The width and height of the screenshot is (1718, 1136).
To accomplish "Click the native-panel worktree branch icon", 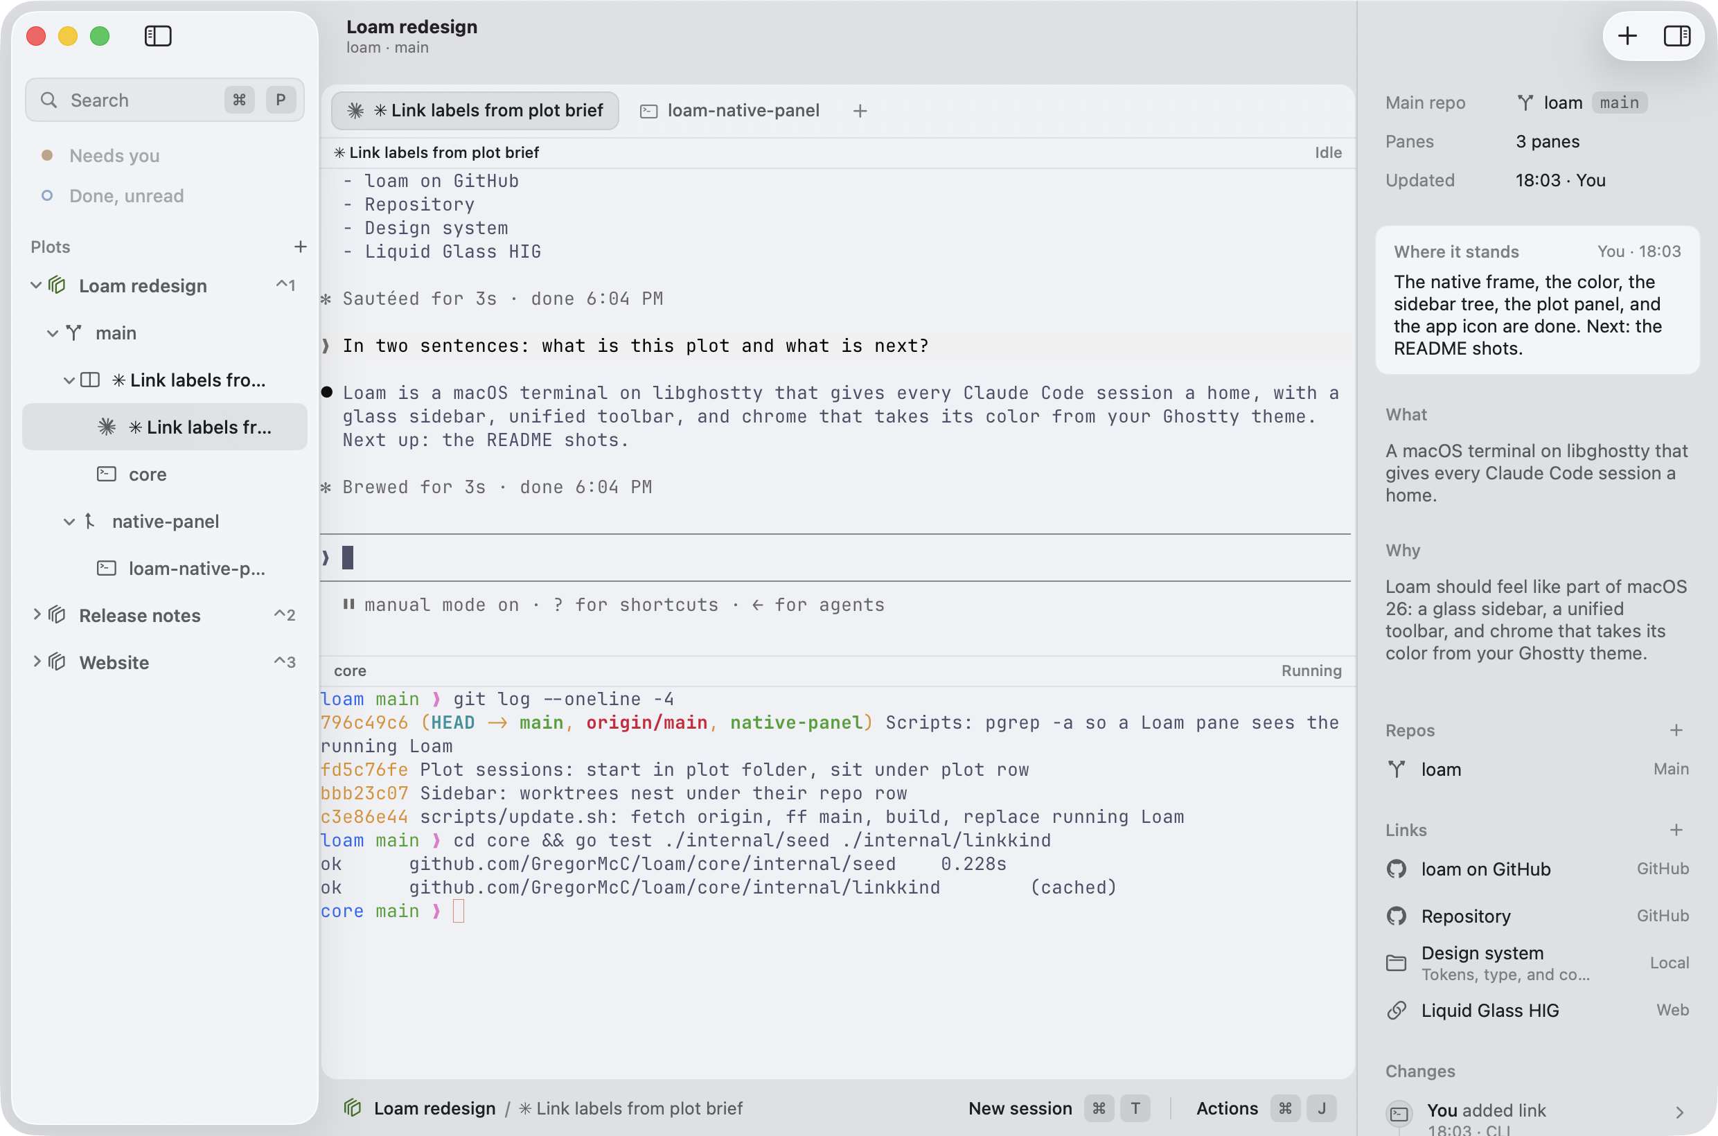I will point(90,522).
